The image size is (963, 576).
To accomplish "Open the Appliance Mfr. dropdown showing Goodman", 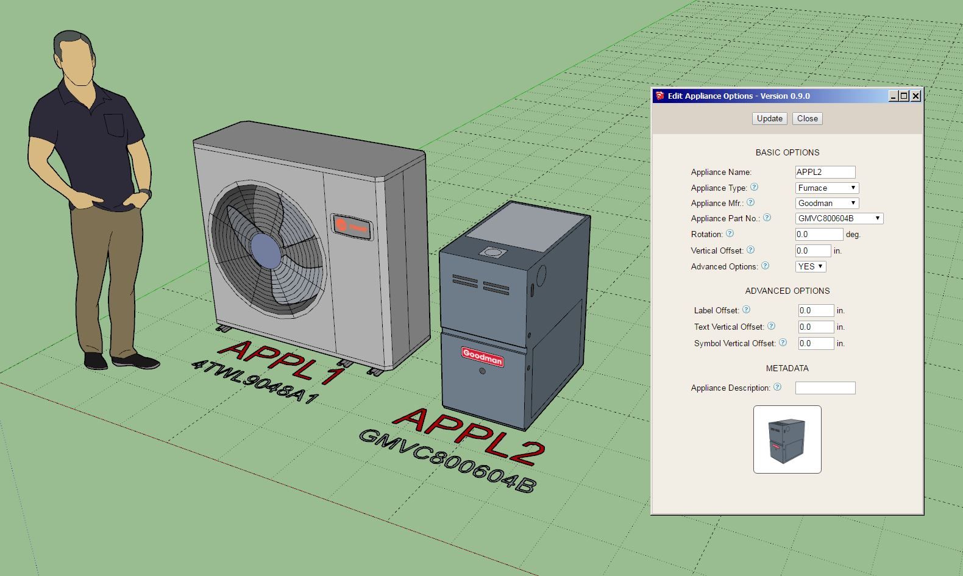I will pyautogui.click(x=827, y=203).
